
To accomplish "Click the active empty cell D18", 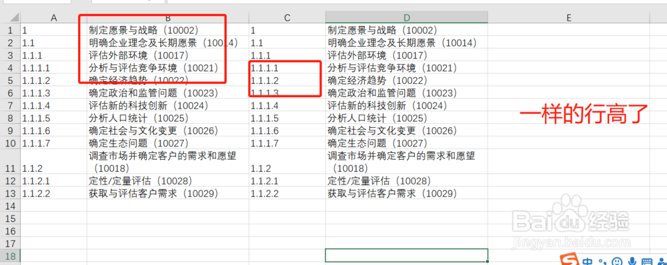I will point(407,256).
